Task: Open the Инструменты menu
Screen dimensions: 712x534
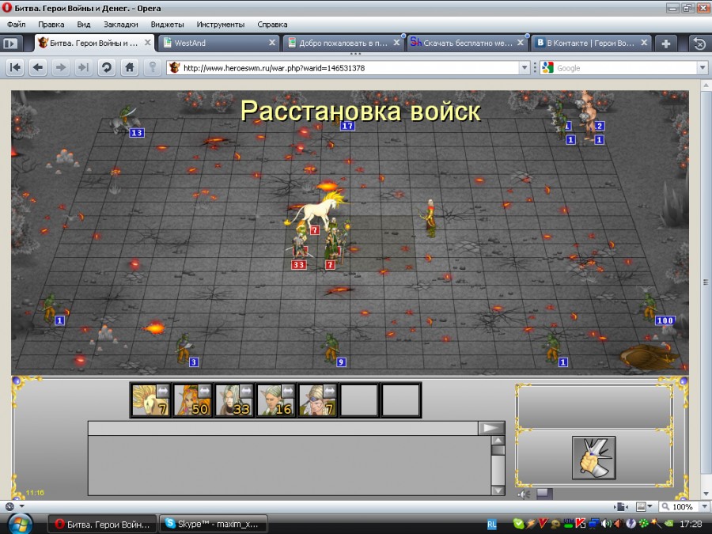Action: click(220, 25)
